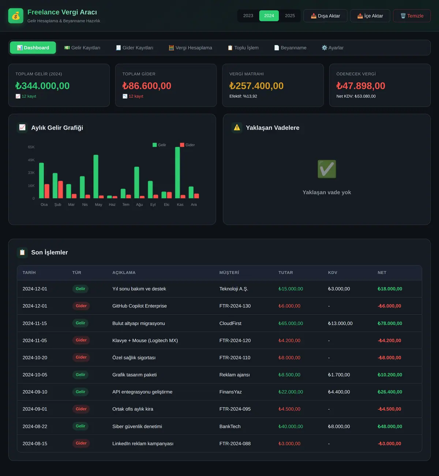Viewport: 439px width, 476px height.
Task: Click the Dışa Aktar export button
Action: tap(325, 16)
